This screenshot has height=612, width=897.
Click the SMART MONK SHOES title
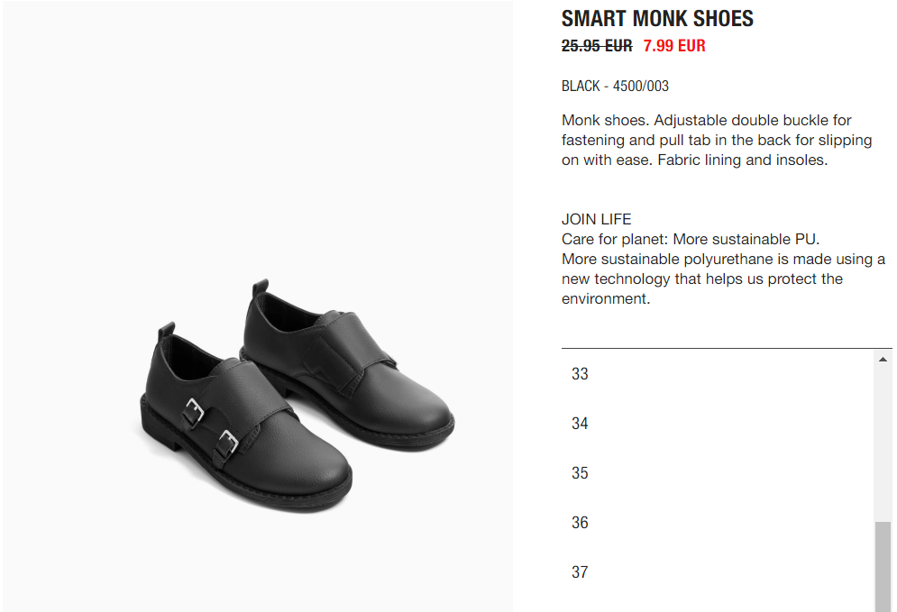[x=657, y=18]
